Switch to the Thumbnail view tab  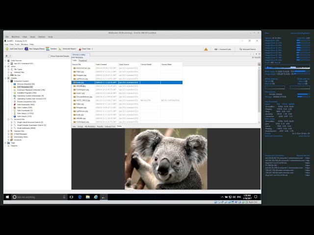coord(83,61)
